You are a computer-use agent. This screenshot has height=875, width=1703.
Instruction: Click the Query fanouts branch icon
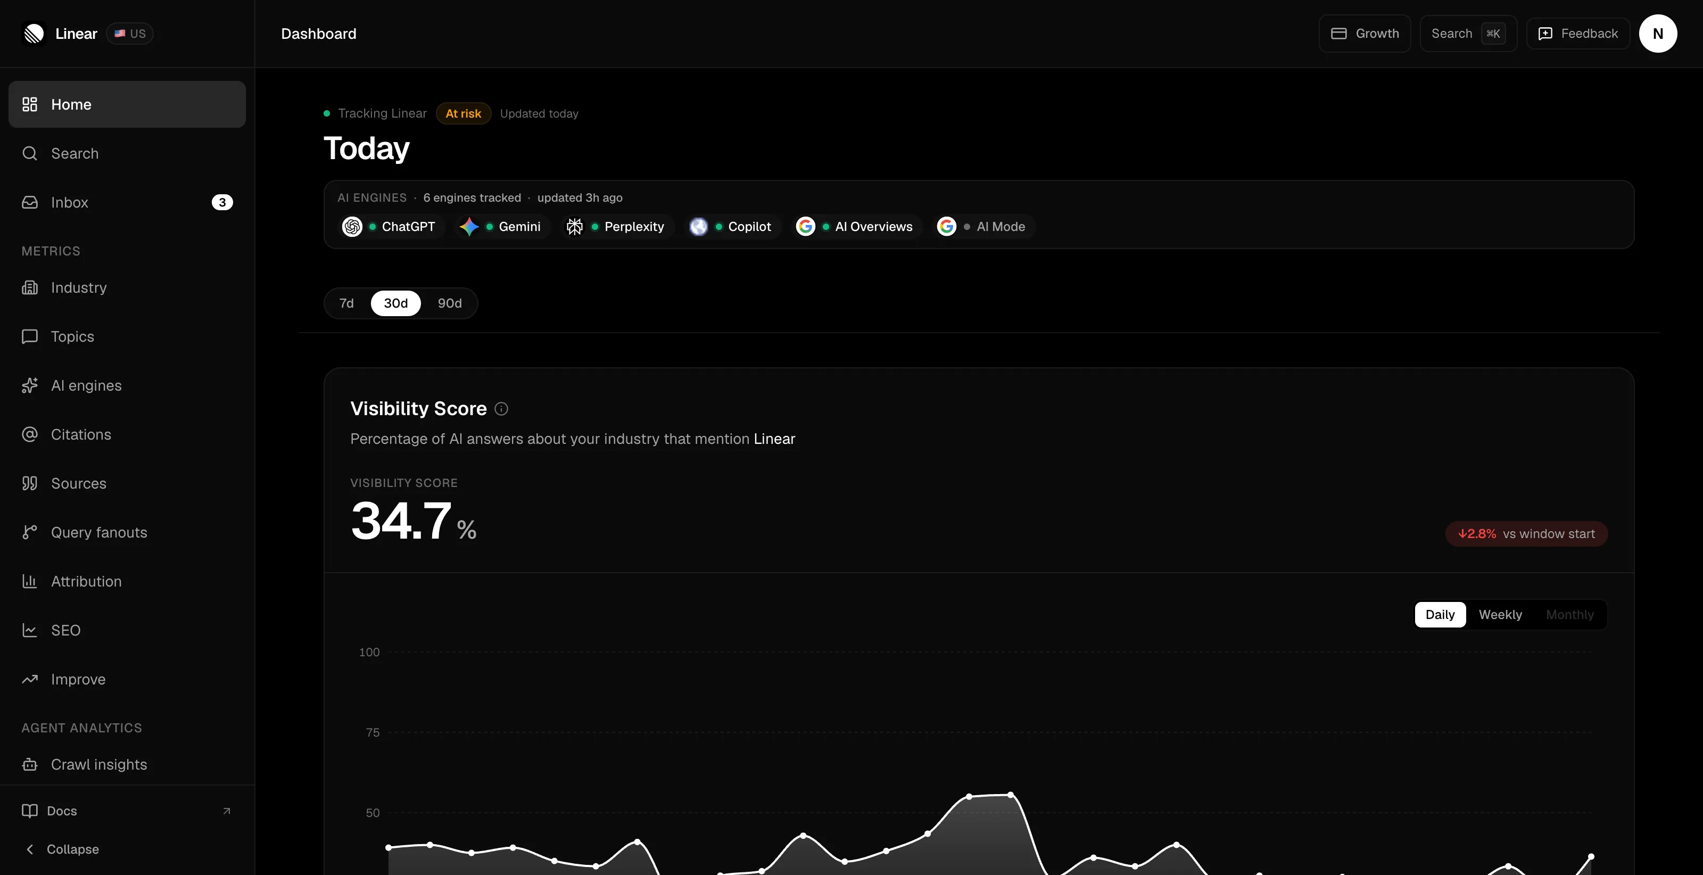click(30, 532)
